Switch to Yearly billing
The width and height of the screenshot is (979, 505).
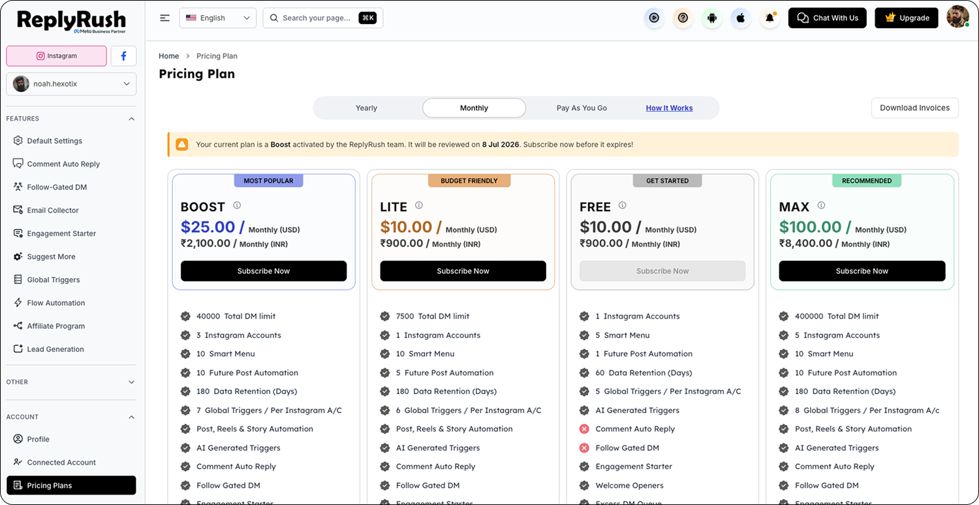coord(366,108)
